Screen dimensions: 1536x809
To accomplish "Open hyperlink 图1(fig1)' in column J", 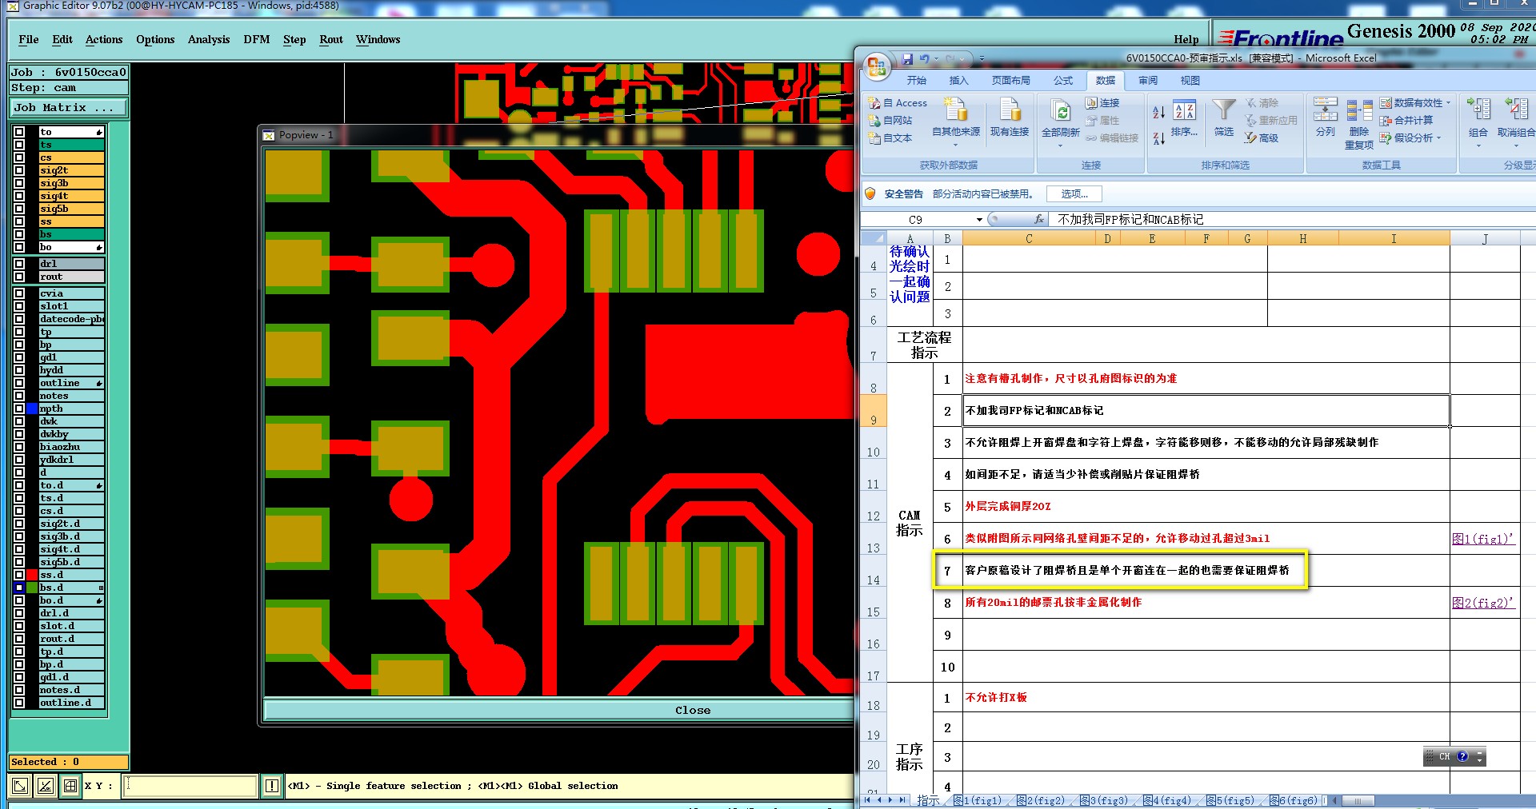I will point(1484,539).
